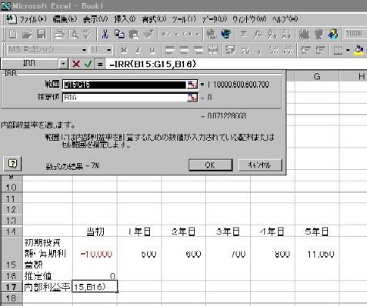Click the Print icon in toolbar
This screenshot has width=367, height=306.
(59, 34)
